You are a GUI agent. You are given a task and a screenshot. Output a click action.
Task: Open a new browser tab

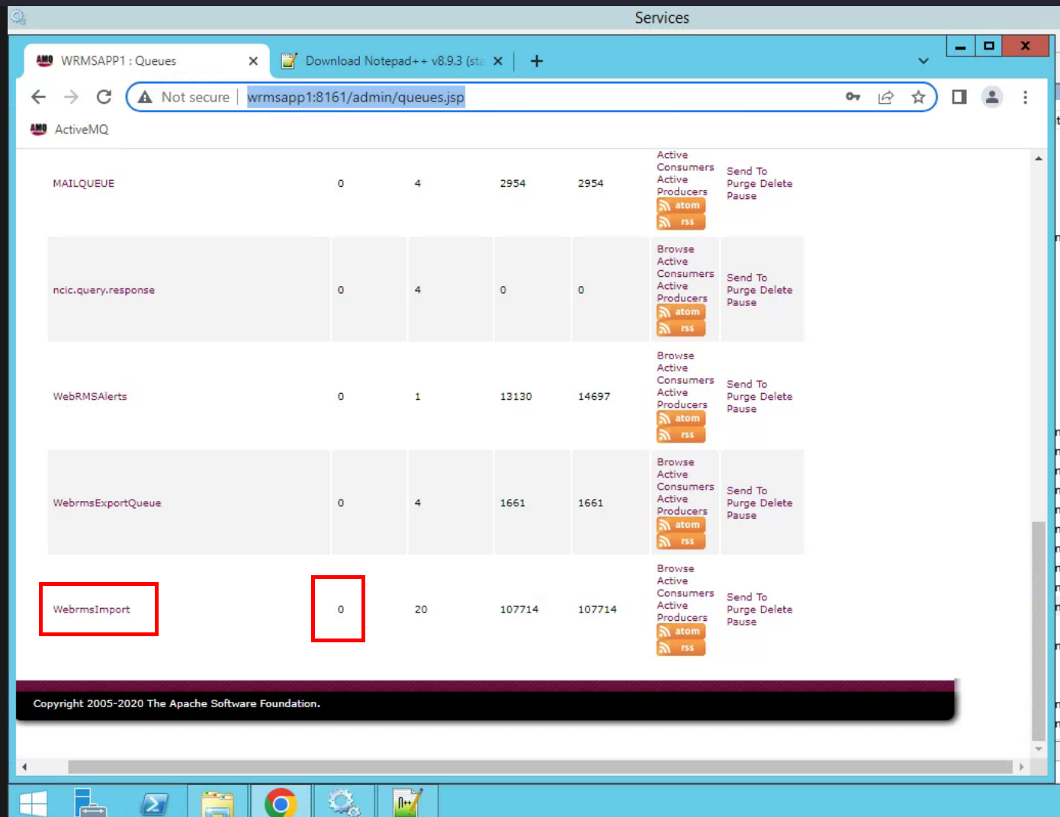pos(537,61)
